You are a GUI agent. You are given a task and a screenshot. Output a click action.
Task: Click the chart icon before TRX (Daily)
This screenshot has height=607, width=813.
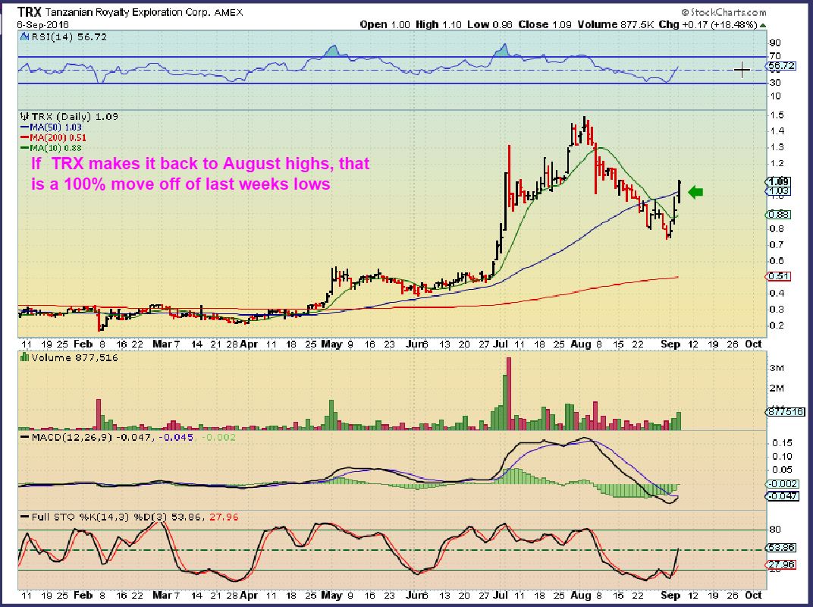tap(24, 116)
